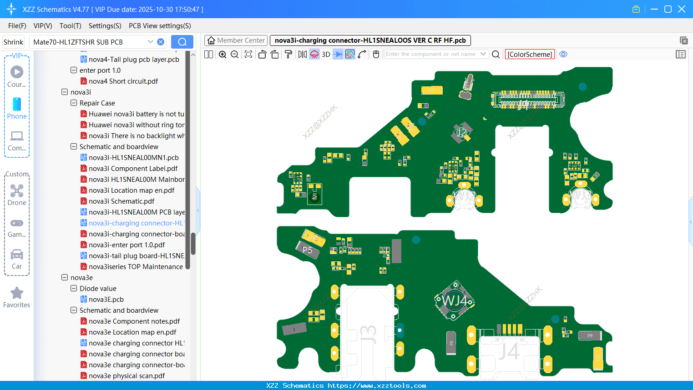Open the File(F) menu

(17, 26)
